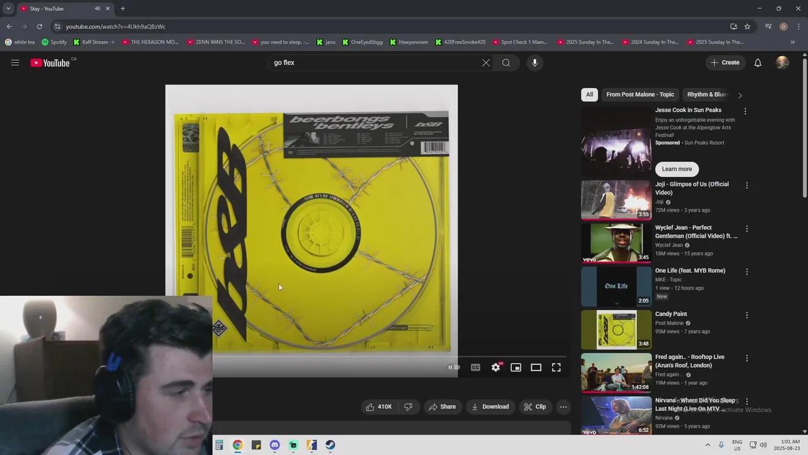The width and height of the screenshot is (808, 455).
Task: Select the From Post Malone - Topic chip
Action: [640, 95]
